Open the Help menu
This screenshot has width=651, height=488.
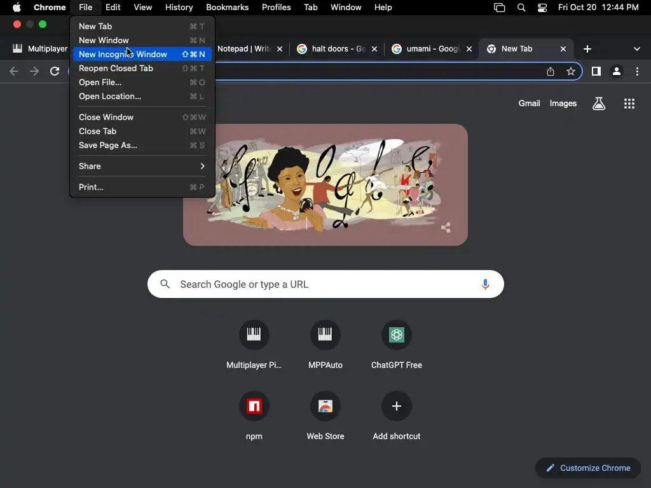click(x=383, y=8)
